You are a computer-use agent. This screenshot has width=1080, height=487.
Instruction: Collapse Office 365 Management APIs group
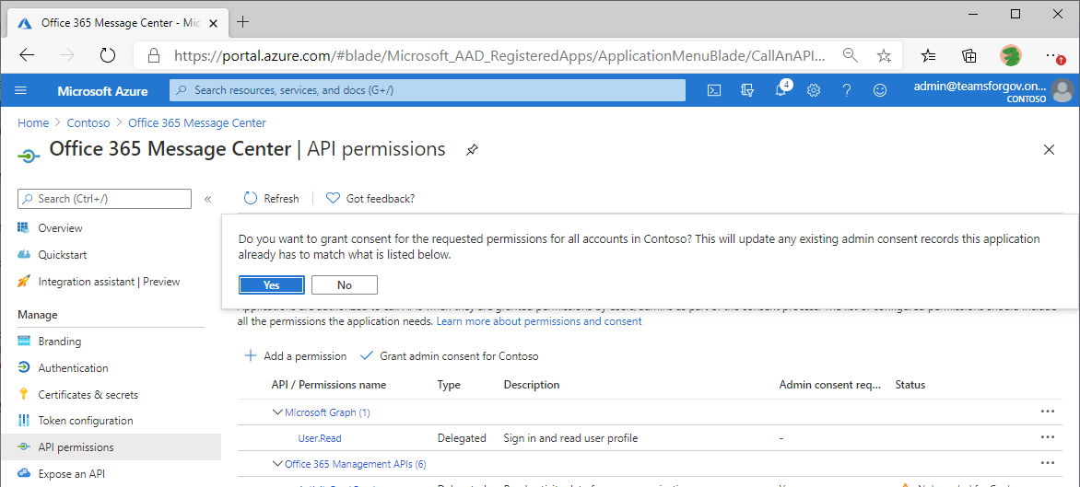click(277, 464)
